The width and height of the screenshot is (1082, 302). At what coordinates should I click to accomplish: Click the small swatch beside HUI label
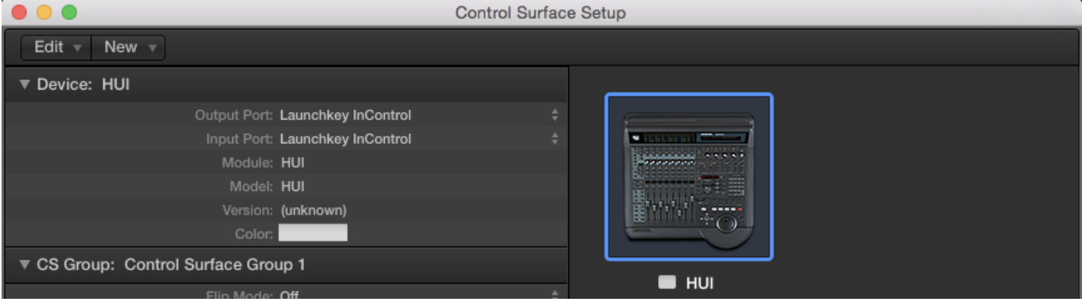668,282
